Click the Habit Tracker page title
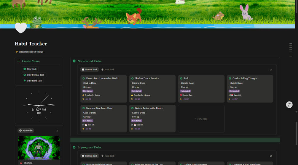The image size is (298, 165). click(31, 44)
